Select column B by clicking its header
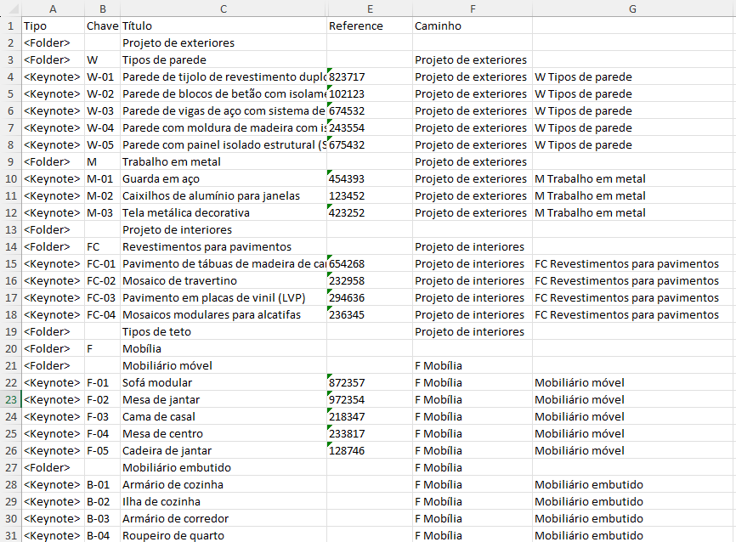The image size is (736, 542). (x=102, y=8)
